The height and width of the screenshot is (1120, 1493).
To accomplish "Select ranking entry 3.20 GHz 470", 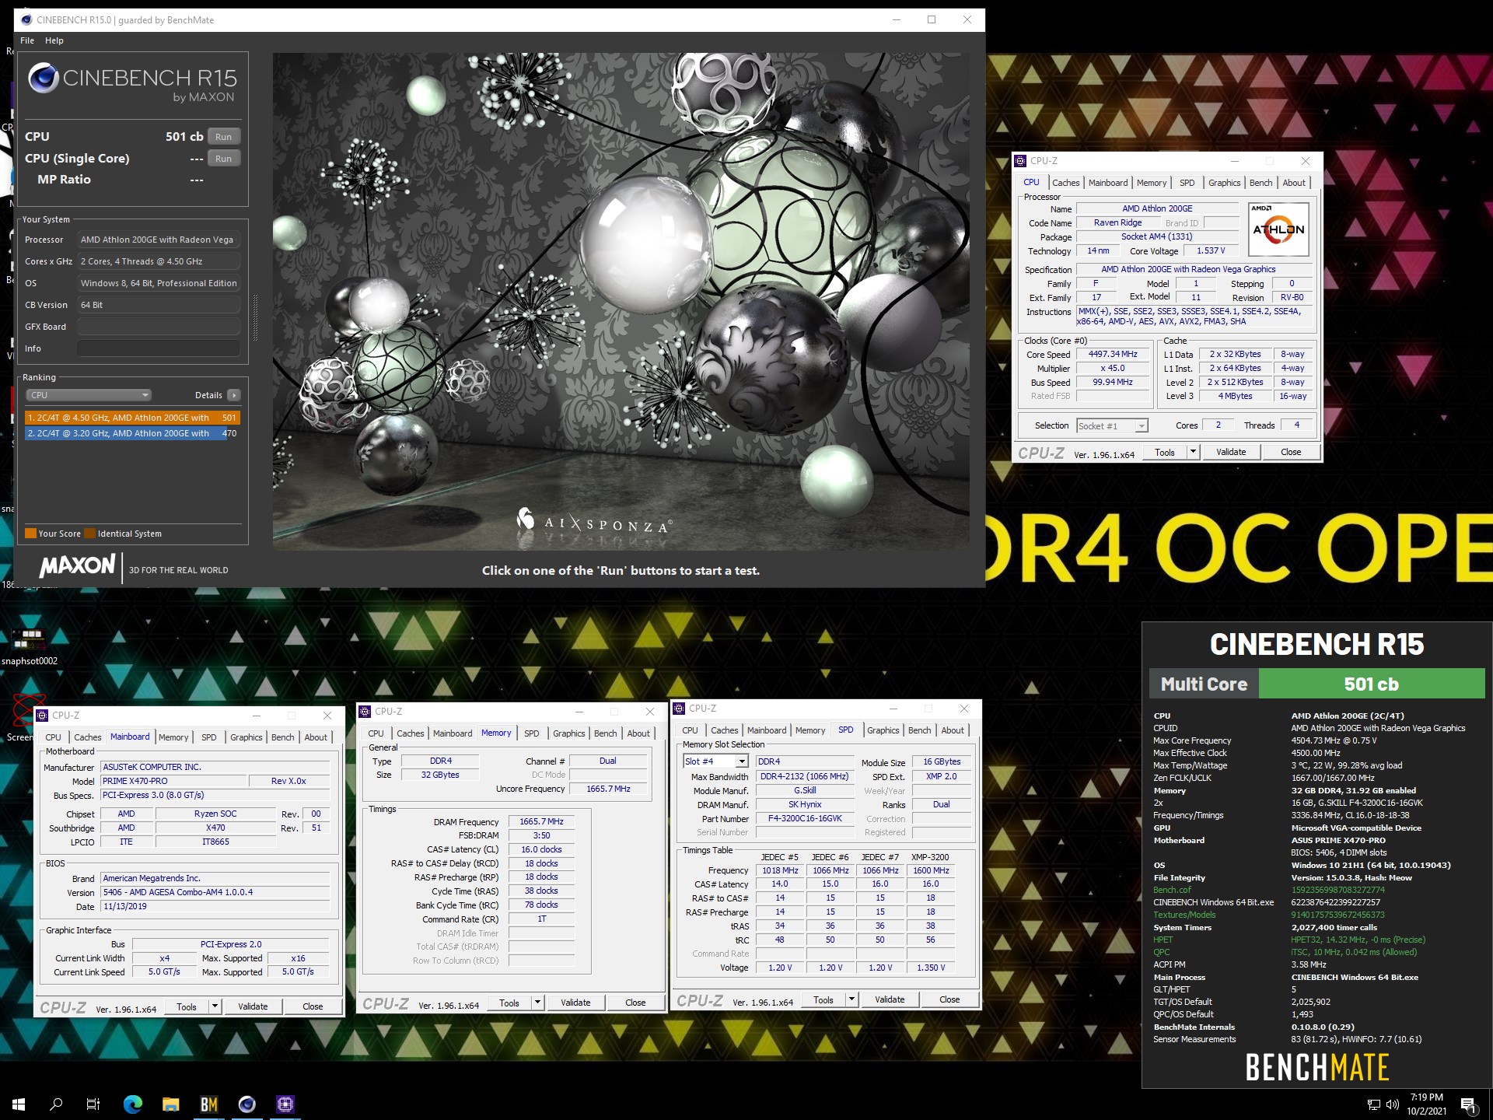I will click(x=132, y=433).
